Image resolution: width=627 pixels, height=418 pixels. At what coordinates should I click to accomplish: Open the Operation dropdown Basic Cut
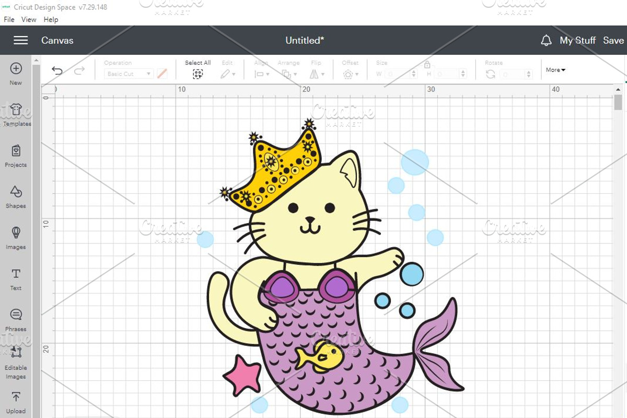point(129,74)
